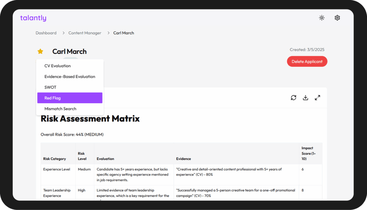Click the refresh report icon
Viewport: 367px width, 210px height.
(294, 97)
